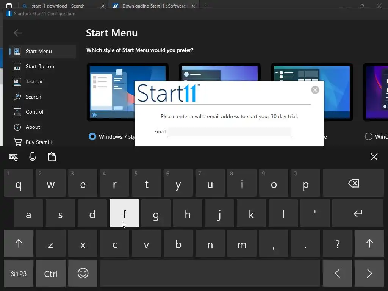
Task: Tap the p key
Action: (x=306, y=183)
